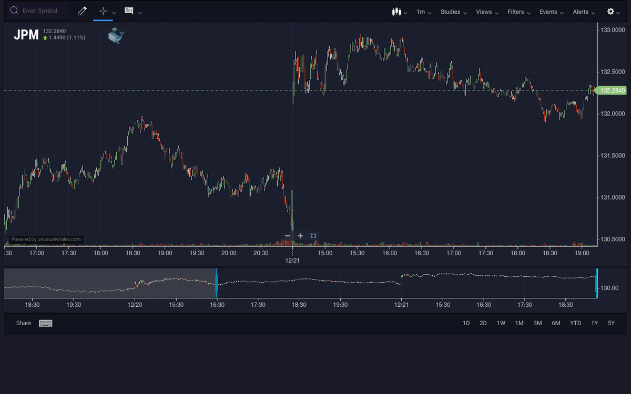Viewport: 631px width, 394px height.
Task: Expand the chart type dropdown arrow
Action: tap(405, 13)
